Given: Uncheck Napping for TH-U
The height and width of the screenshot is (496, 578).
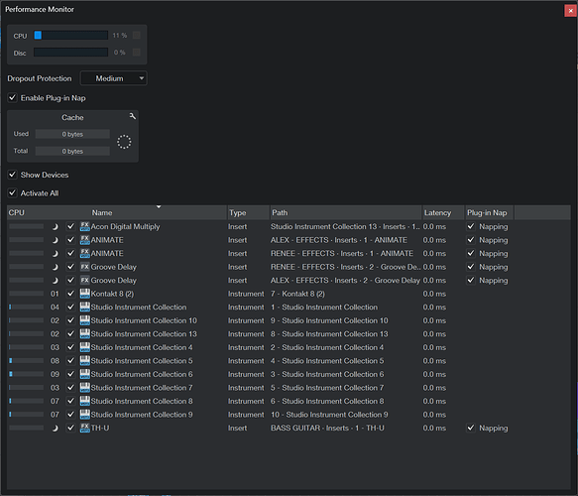Looking at the screenshot, I should [x=471, y=428].
